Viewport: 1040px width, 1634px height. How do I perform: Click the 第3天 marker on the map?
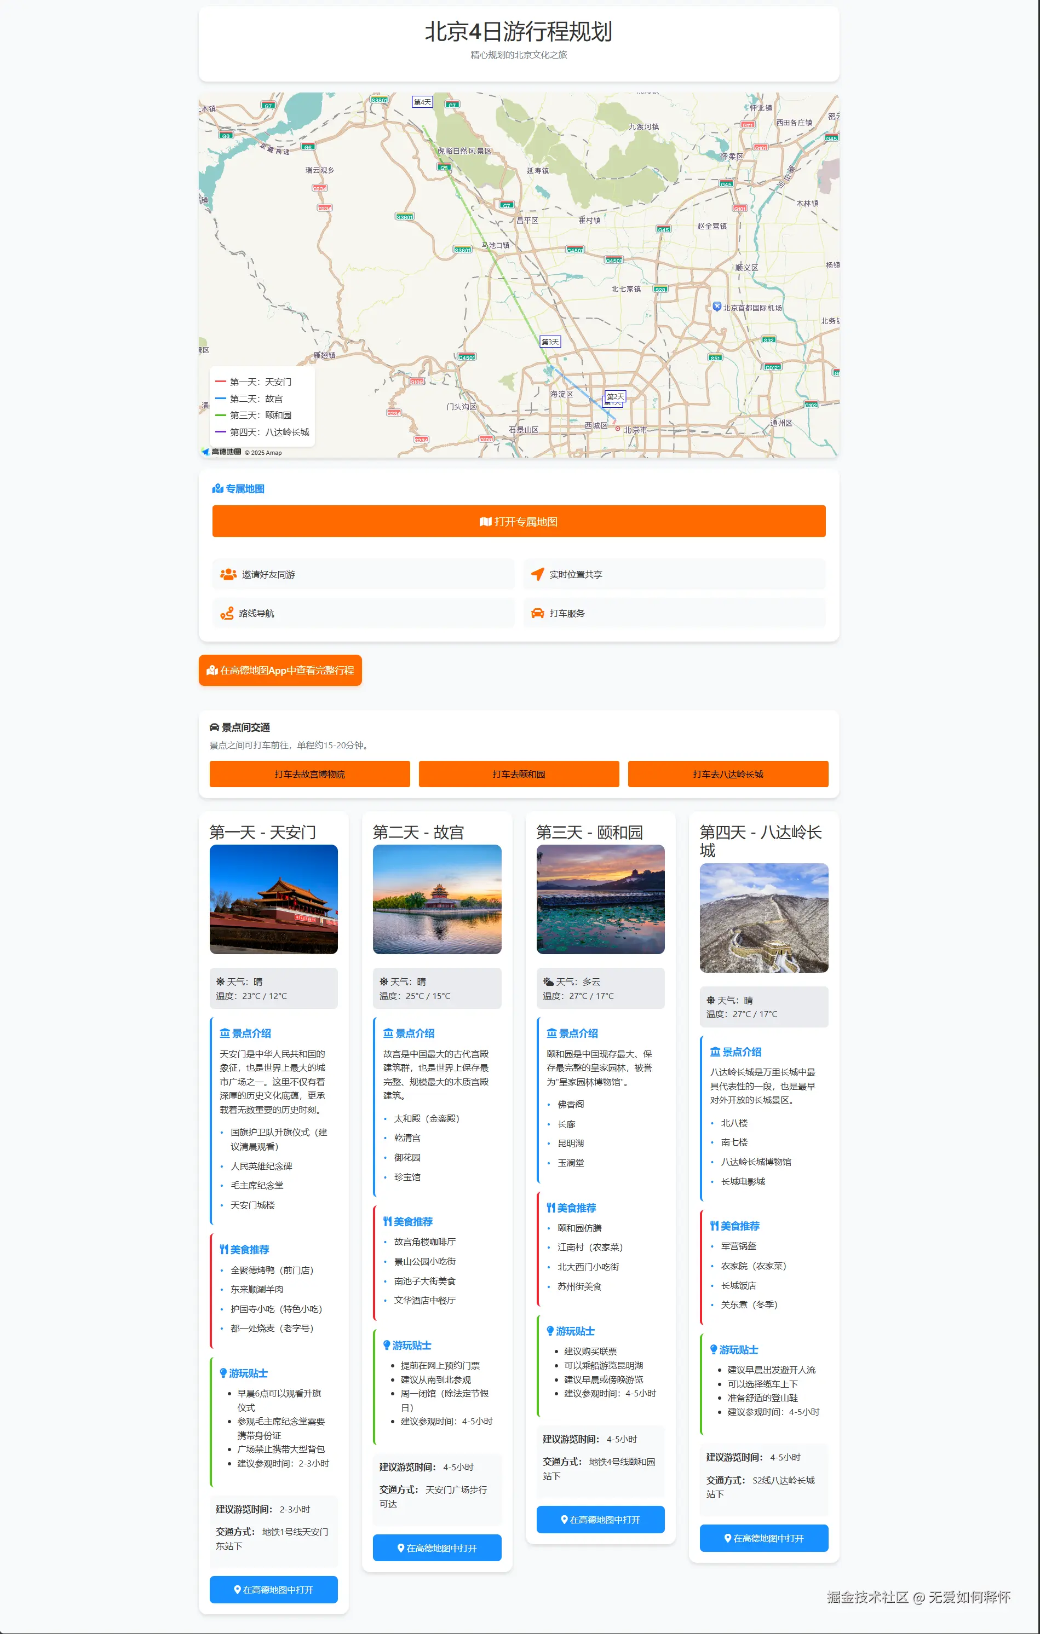550,342
